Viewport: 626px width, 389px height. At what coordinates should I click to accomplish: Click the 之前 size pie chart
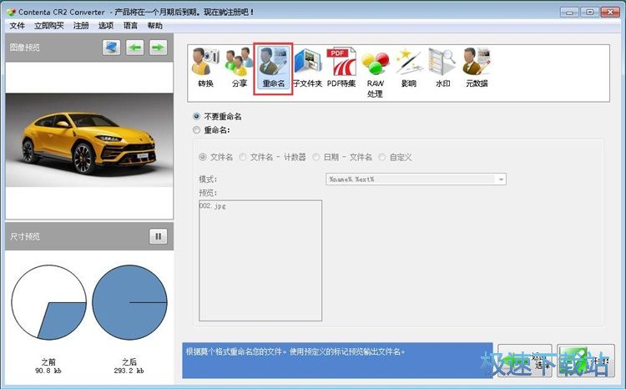[x=48, y=302]
